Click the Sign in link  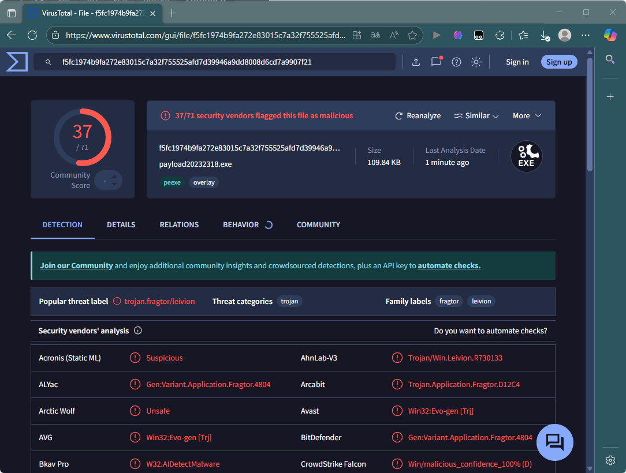tap(517, 62)
